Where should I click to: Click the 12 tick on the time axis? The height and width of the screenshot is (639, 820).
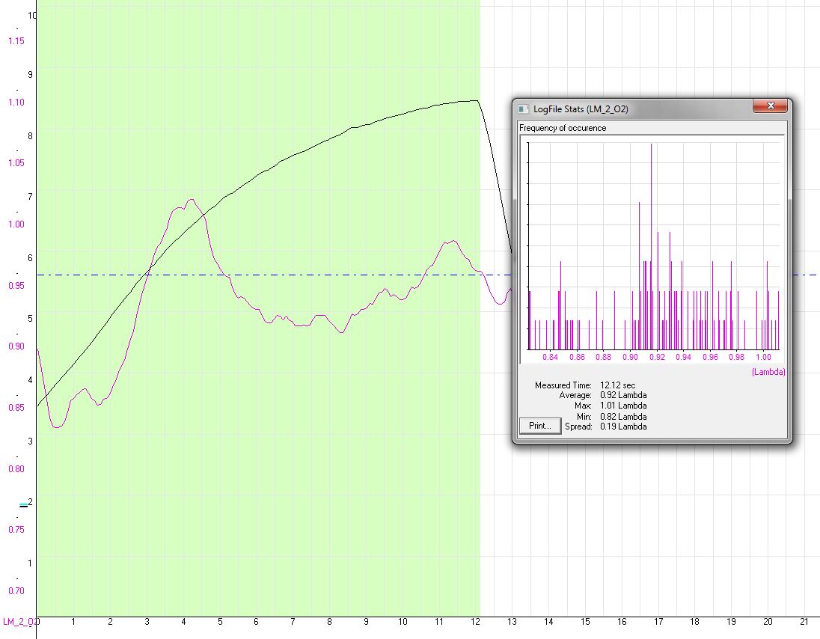click(x=476, y=622)
